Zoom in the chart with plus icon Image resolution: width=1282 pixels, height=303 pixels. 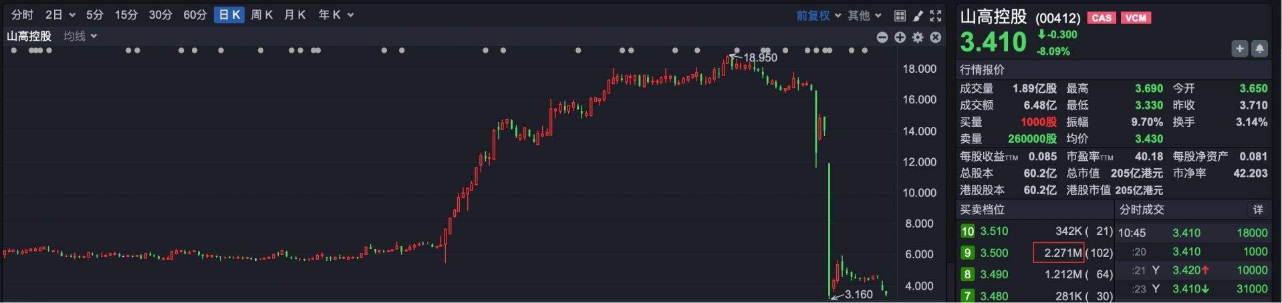coord(900,37)
